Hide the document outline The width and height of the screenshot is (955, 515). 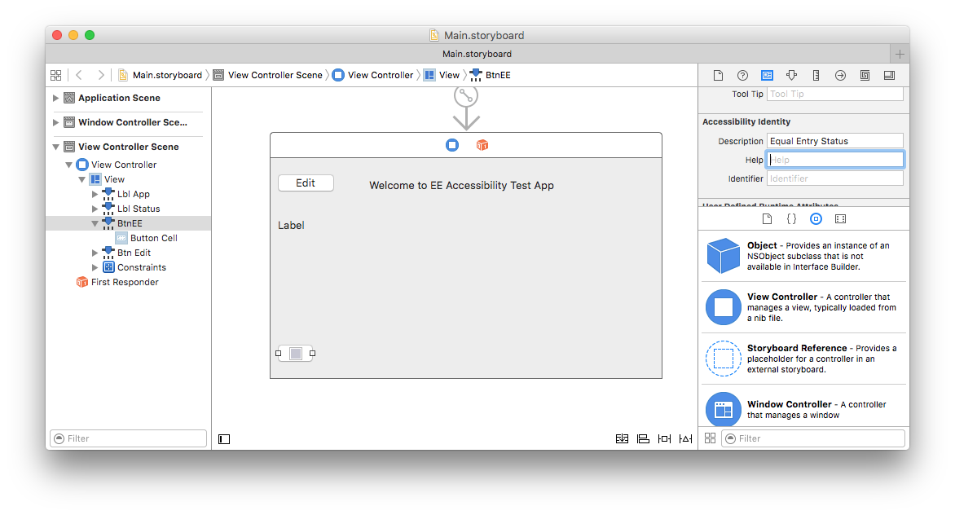pyautogui.click(x=224, y=439)
